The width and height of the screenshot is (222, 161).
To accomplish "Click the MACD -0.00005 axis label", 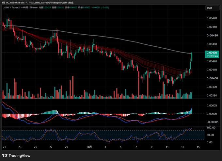I will [213, 122].
